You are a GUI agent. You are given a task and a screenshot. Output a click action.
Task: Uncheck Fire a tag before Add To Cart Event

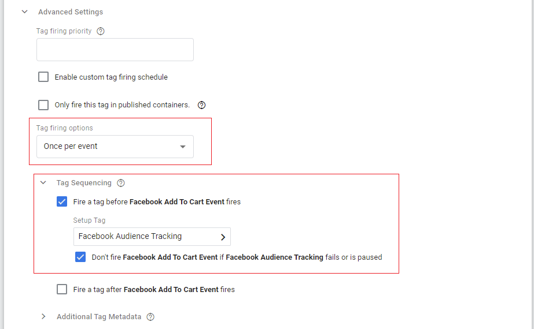click(62, 202)
